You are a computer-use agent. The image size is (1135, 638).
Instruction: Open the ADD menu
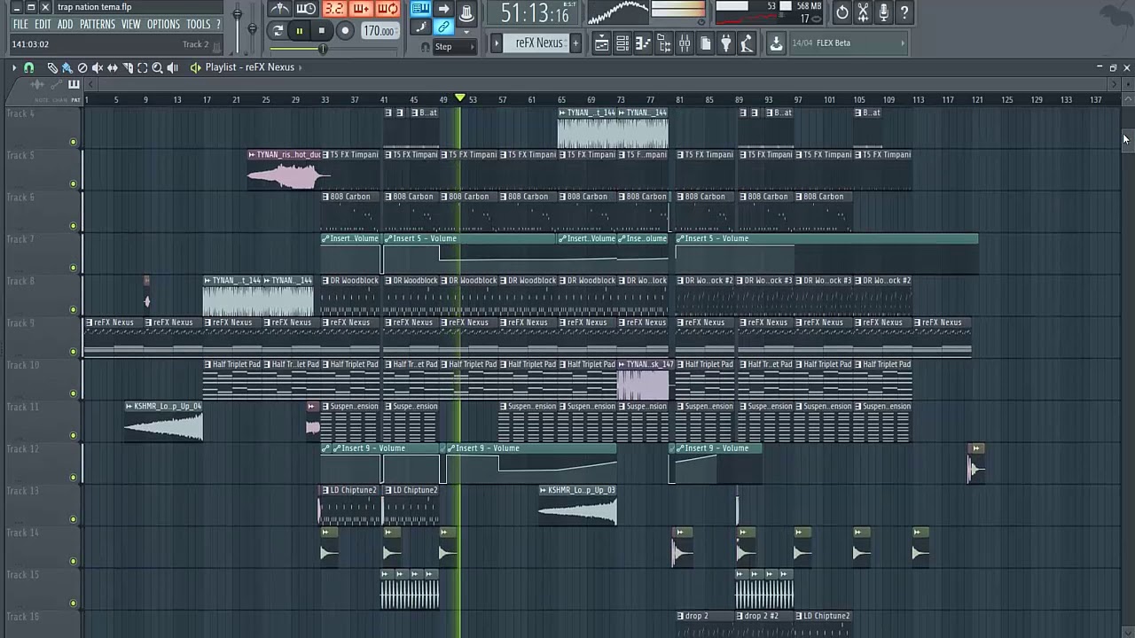(65, 25)
